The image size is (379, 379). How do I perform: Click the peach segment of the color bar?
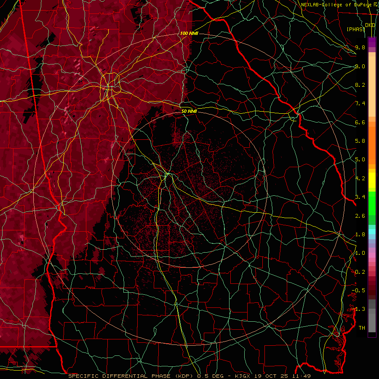pyautogui.click(x=372, y=87)
